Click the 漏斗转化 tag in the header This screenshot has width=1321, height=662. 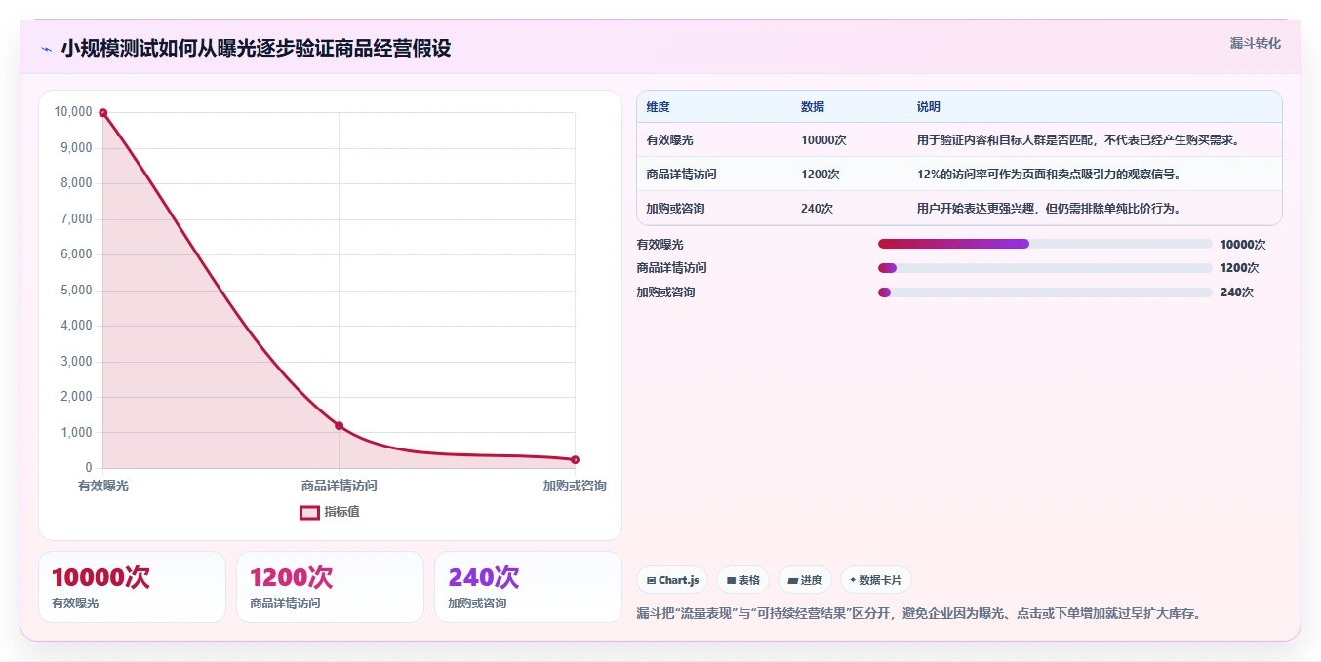pyautogui.click(x=1255, y=43)
